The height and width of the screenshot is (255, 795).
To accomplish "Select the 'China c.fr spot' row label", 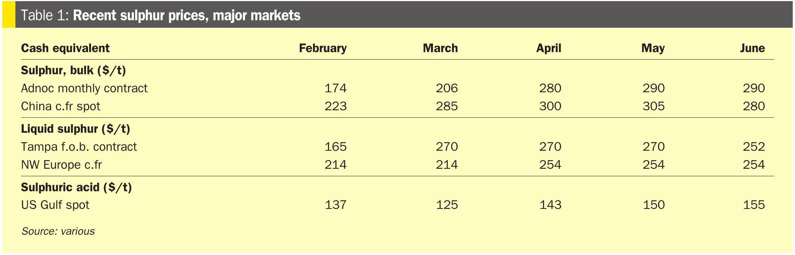I will tap(61, 106).
